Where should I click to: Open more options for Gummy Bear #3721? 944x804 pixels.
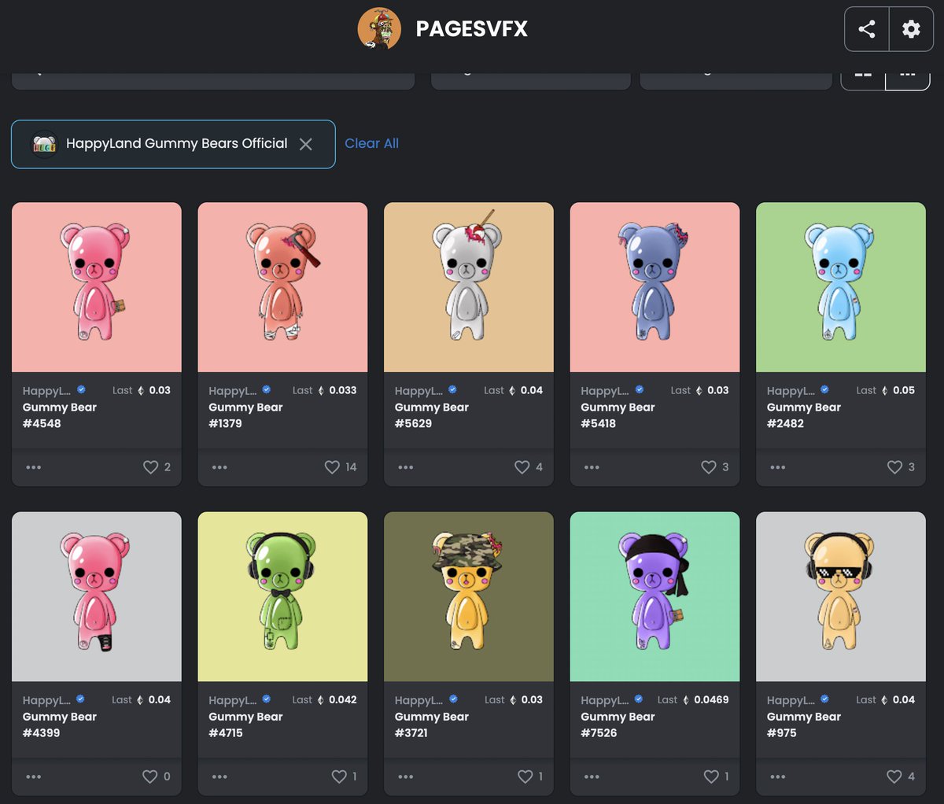click(406, 776)
